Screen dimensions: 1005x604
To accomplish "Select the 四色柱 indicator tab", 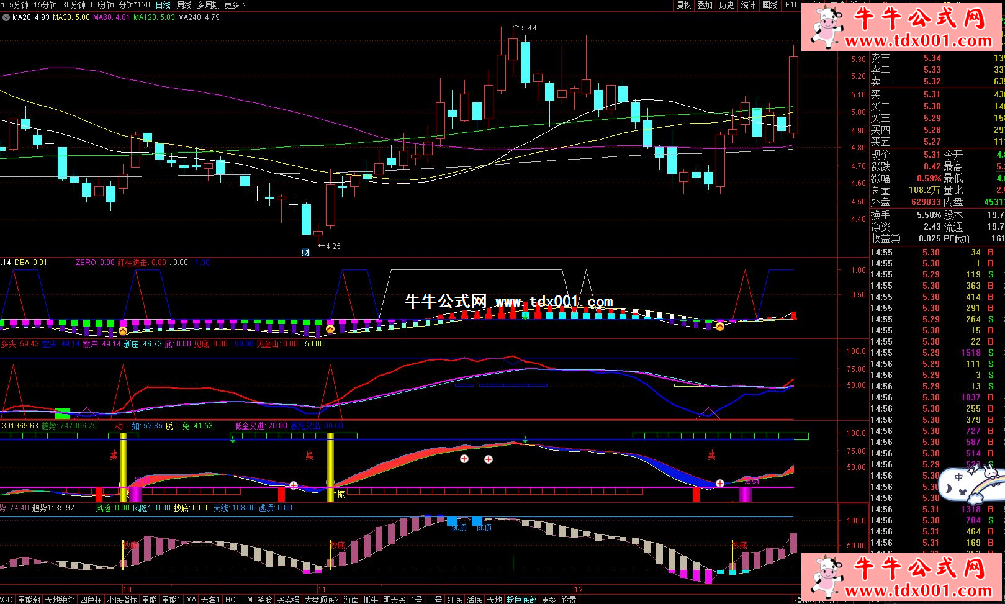I will click(91, 600).
